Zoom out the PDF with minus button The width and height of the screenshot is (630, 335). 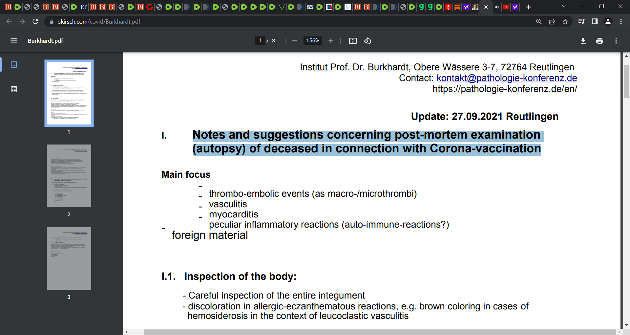point(294,41)
